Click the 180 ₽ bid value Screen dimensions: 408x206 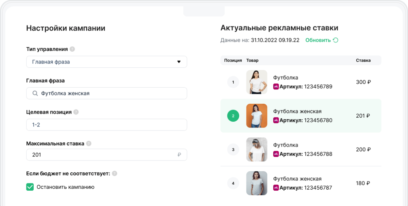(x=363, y=183)
